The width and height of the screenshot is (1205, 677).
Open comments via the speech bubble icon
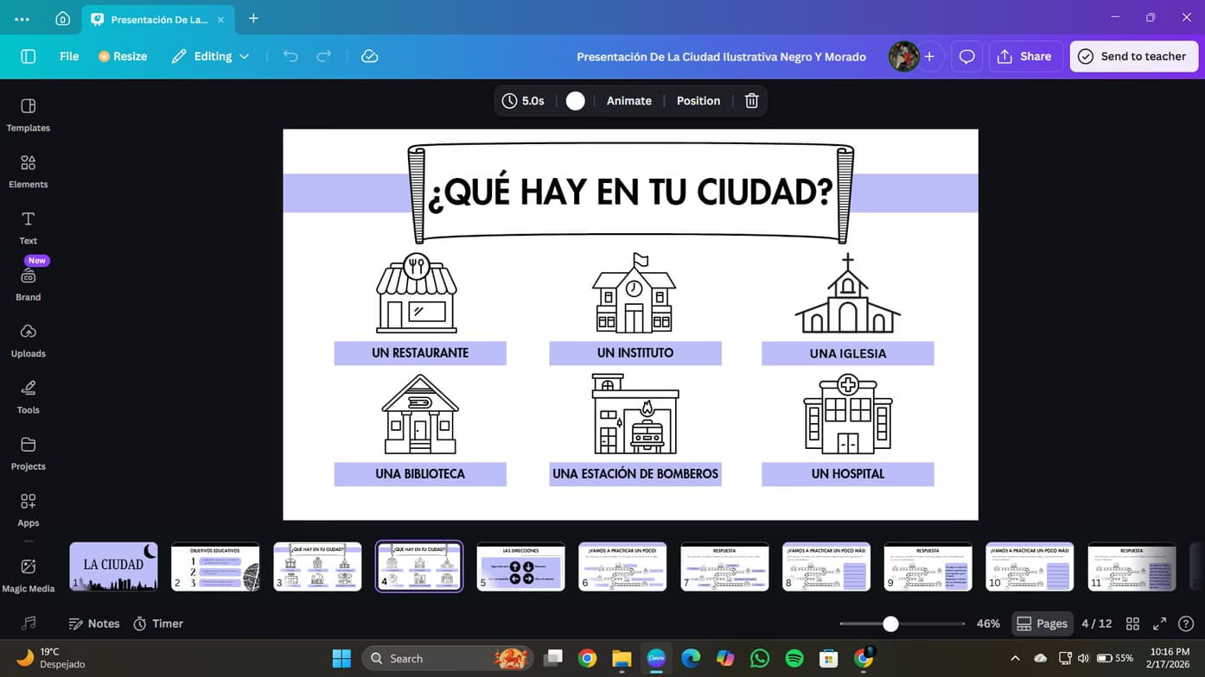click(966, 56)
